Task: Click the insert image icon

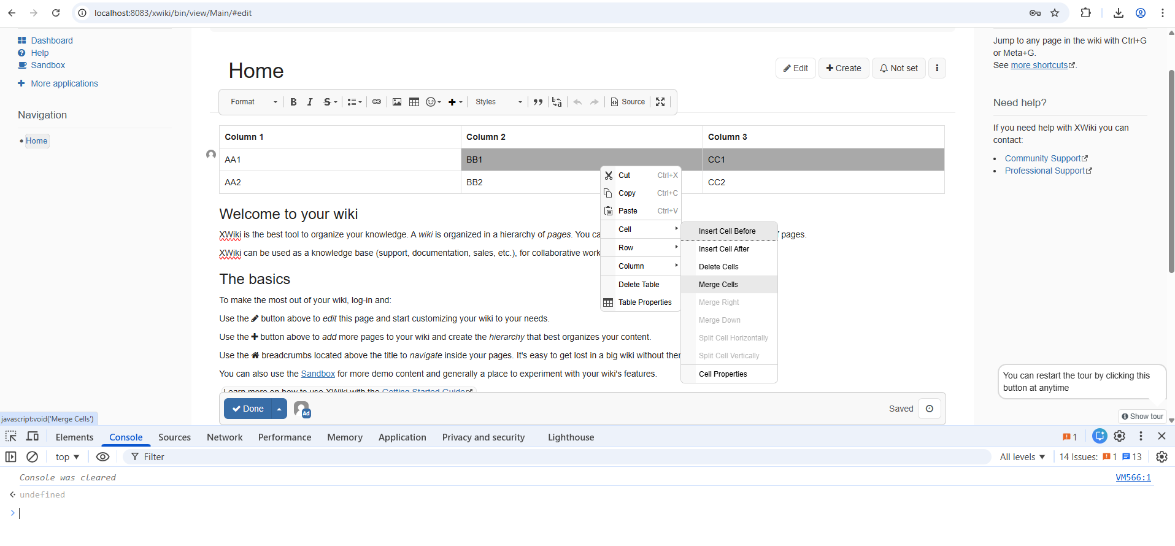Action: (x=397, y=102)
